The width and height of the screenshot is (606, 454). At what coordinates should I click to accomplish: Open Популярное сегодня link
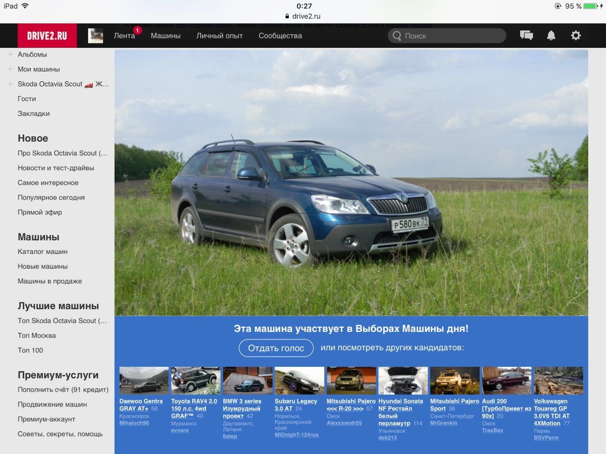pos(51,198)
